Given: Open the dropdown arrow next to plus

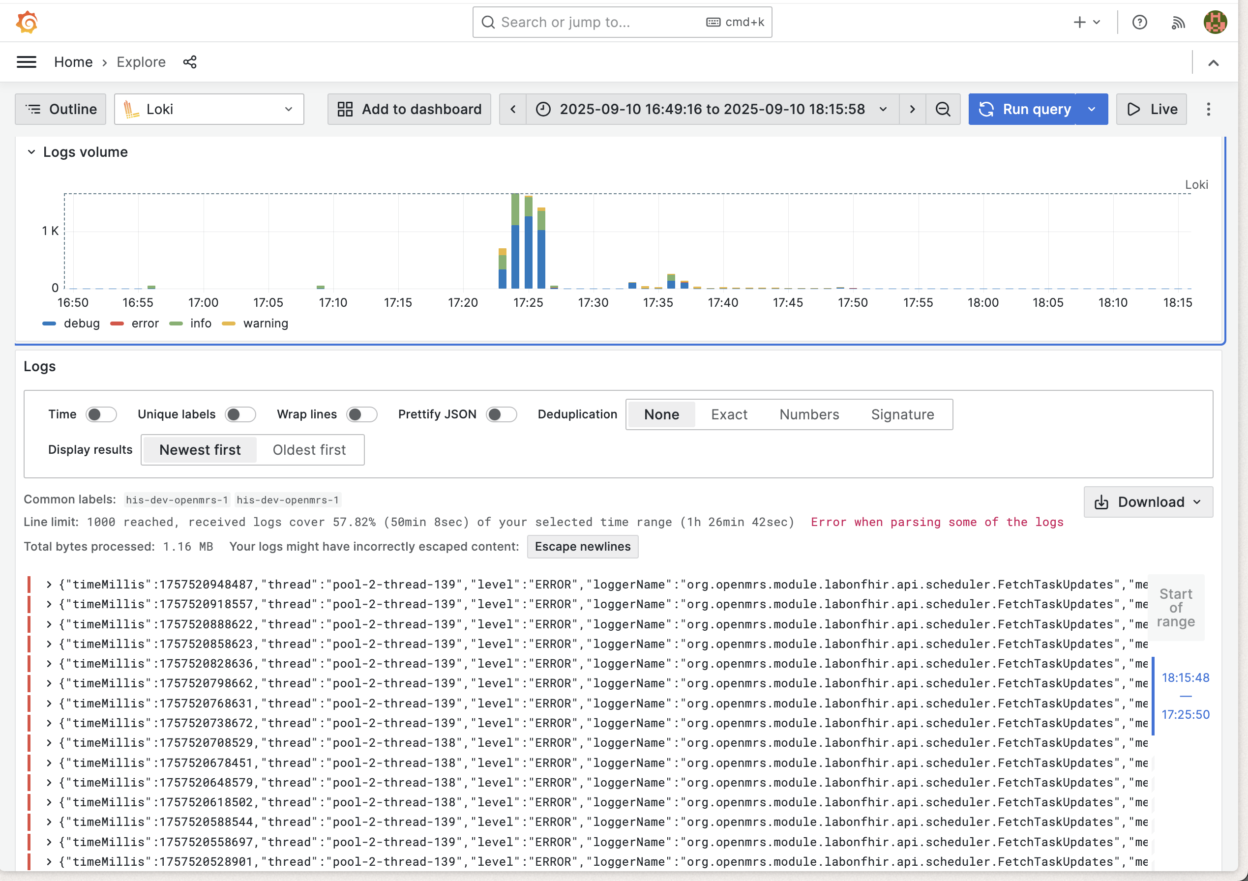Looking at the screenshot, I should 1097,22.
